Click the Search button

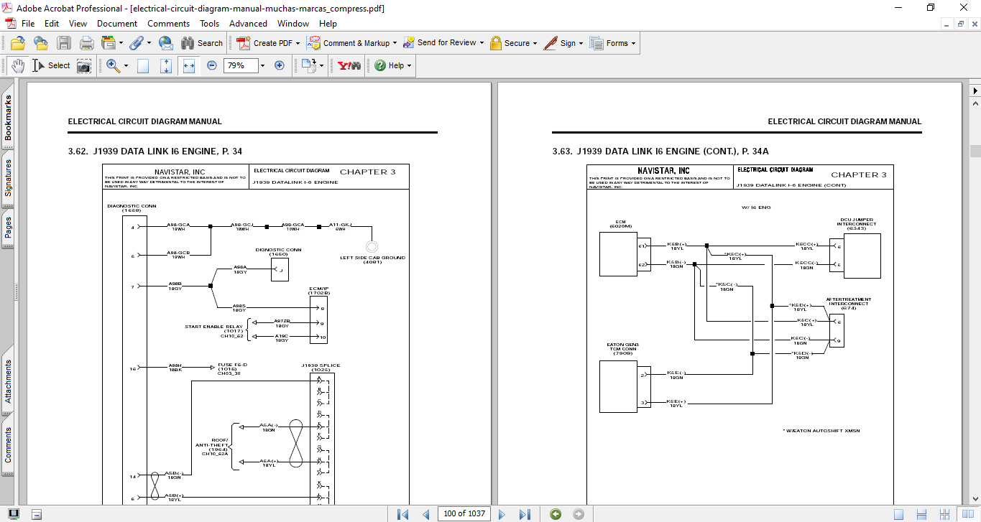point(202,43)
